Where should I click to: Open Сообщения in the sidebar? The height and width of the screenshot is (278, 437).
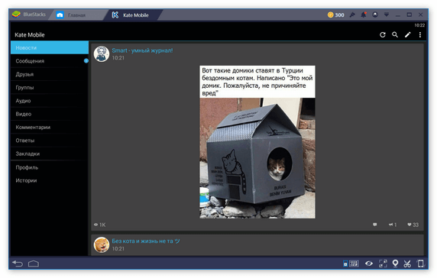50,61
